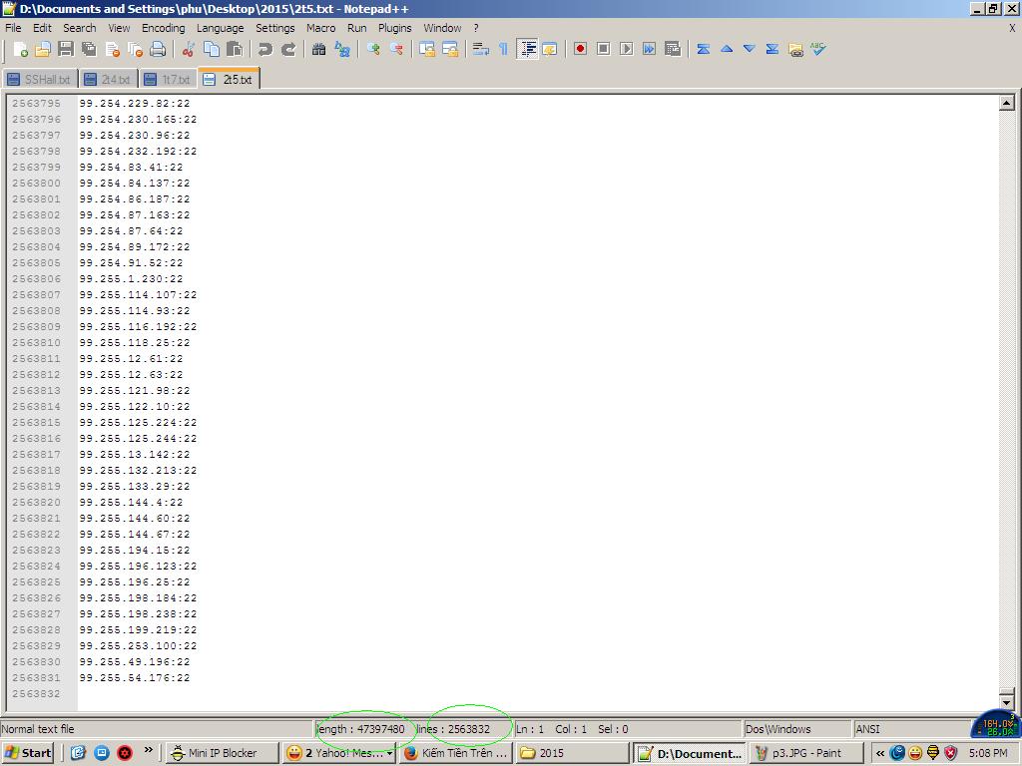Open Yahoo! Messenger taskbar group
This screenshot has width=1022, height=766.
tap(339, 753)
